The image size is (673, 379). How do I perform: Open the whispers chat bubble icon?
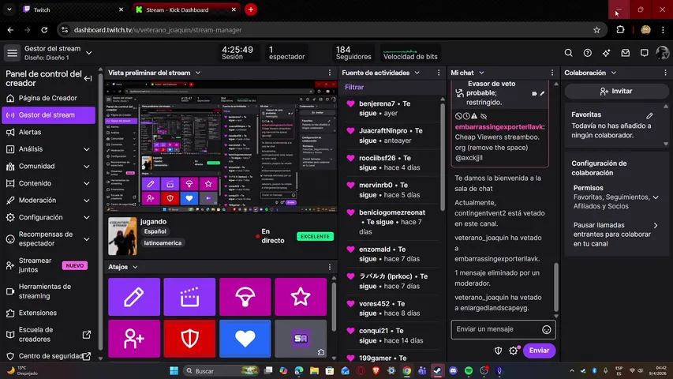click(x=645, y=53)
